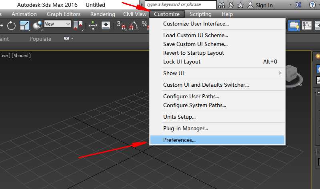Open Favorites star icon
Image resolution: width=320 pixels, height=189 pixels.
point(240,5)
